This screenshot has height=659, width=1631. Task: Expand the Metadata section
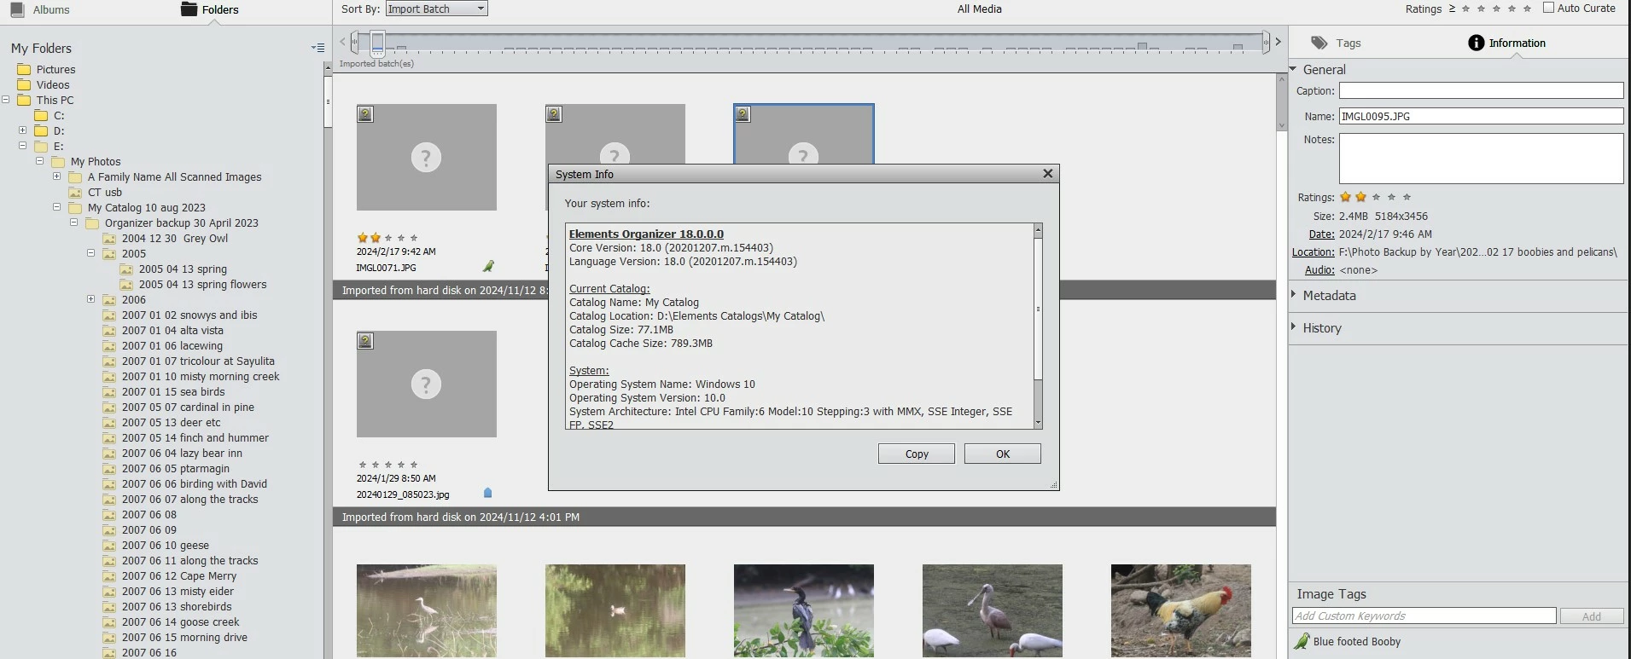tap(1294, 295)
